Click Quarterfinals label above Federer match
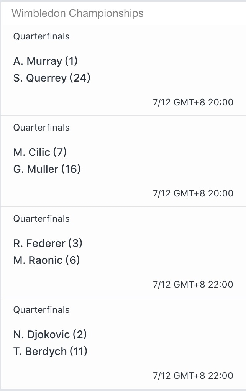This screenshot has width=246, height=391. [x=41, y=219]
